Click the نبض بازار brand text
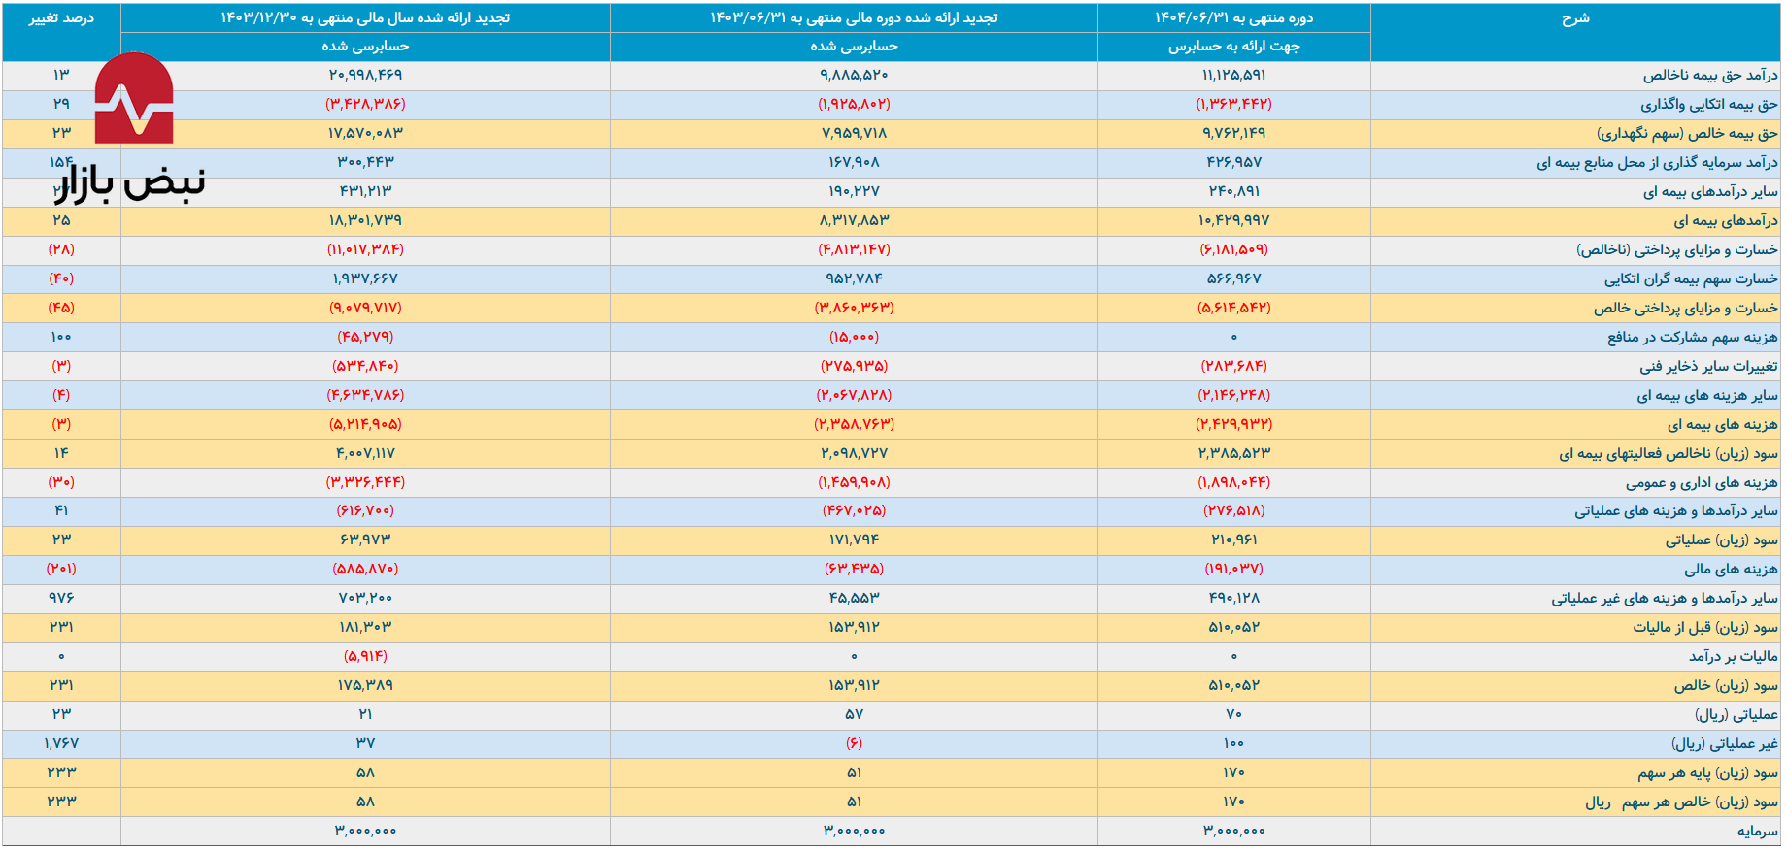This screenshot has height=851, width=1787. [130, 183]
